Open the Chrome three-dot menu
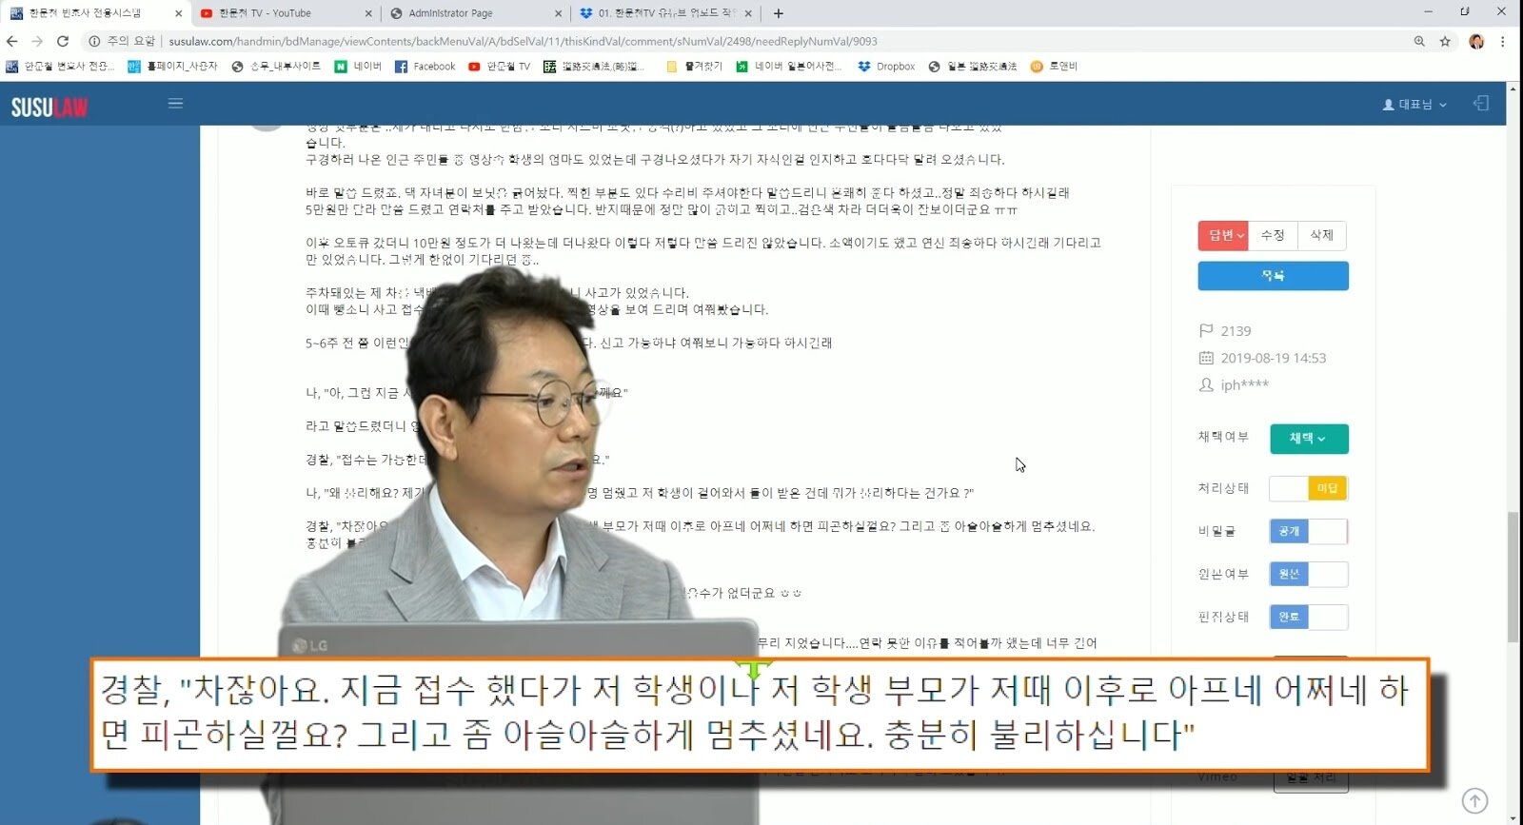Screen dimensions: 1523x825 pyautogui.click(x=1503, y=41)
